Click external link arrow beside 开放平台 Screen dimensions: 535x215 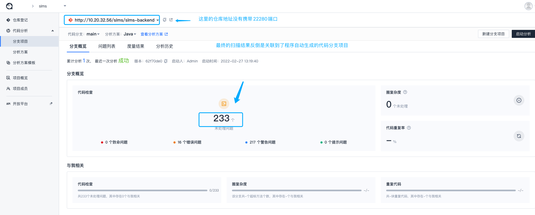pos(51,103)
